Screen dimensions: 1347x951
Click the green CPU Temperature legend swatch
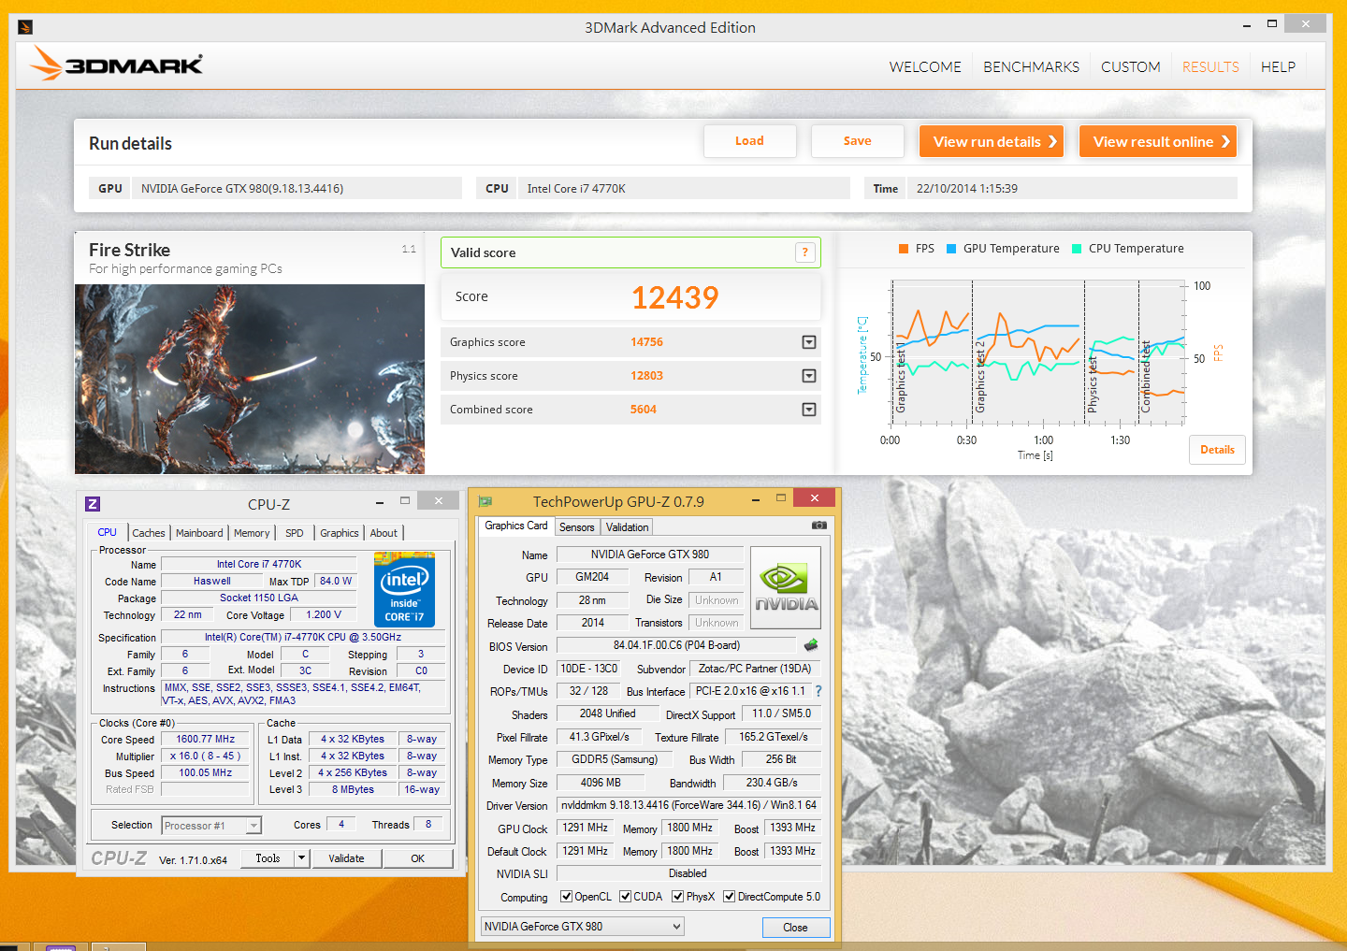(x=1077, y=249)
